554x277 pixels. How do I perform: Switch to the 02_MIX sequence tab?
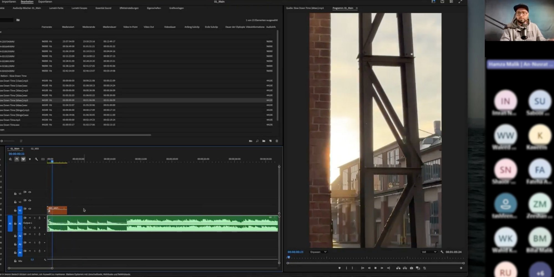pos(35,149)
